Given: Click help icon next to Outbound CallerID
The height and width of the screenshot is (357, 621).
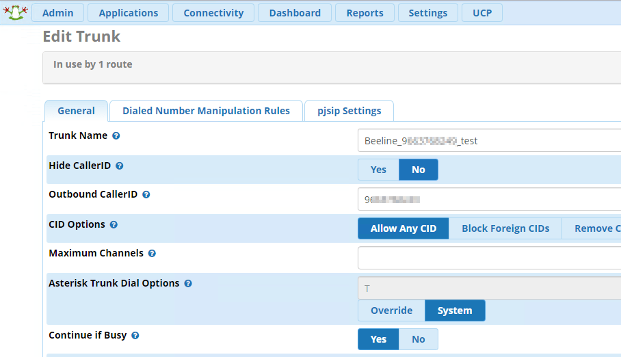Looking at the screenshot, I should pyautogui.click(x=146, y=195).
